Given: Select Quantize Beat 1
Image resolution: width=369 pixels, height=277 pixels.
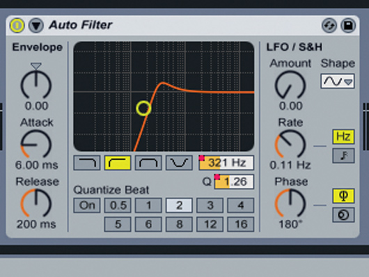Looking at the screenshot, I should pos(148,205).
